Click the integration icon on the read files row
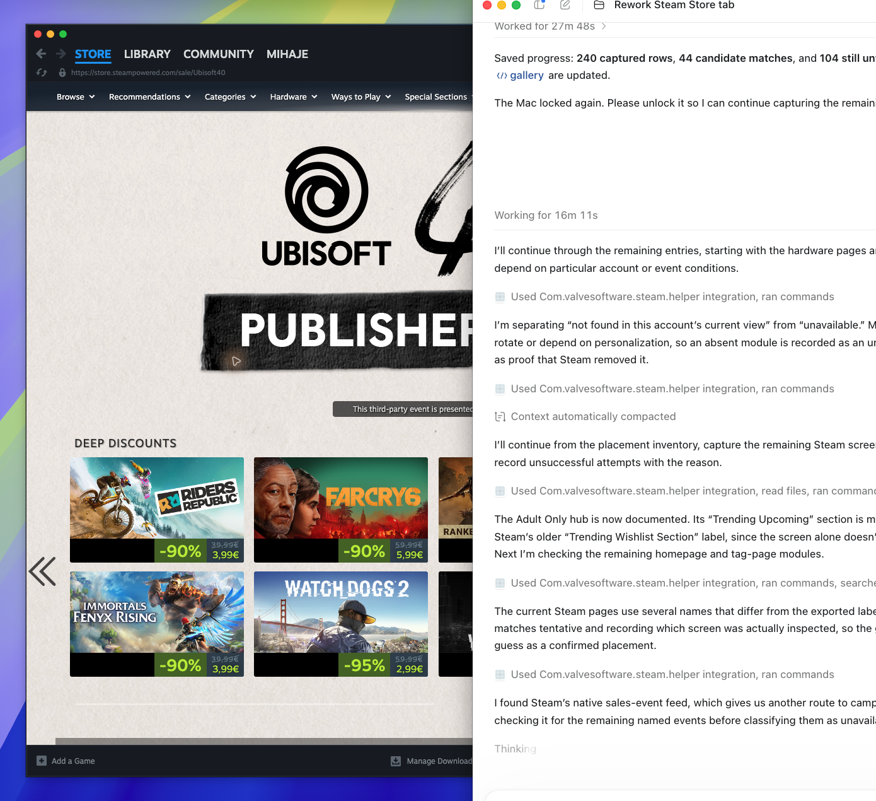Image resolution: width=876 pixels, height=801 pixels. (500, 491)
